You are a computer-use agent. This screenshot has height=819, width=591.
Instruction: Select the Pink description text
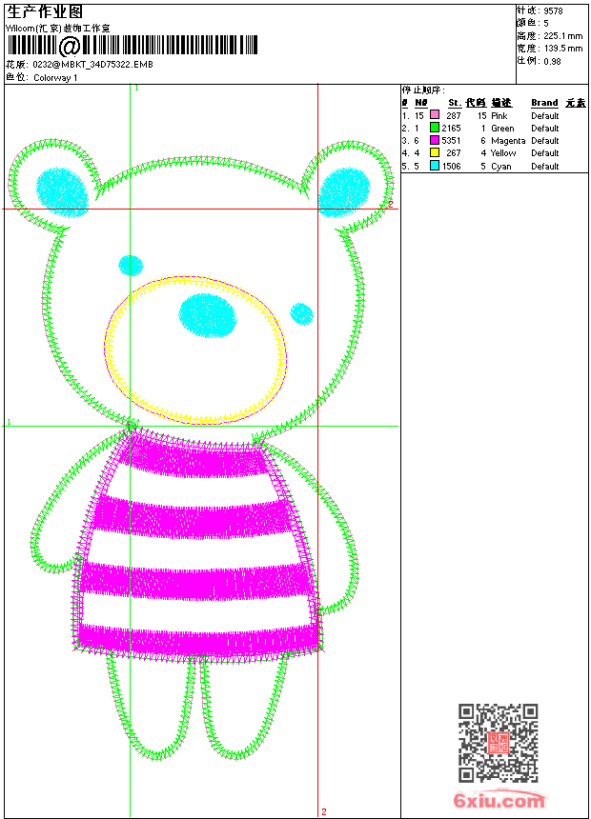tap(499, 115)
